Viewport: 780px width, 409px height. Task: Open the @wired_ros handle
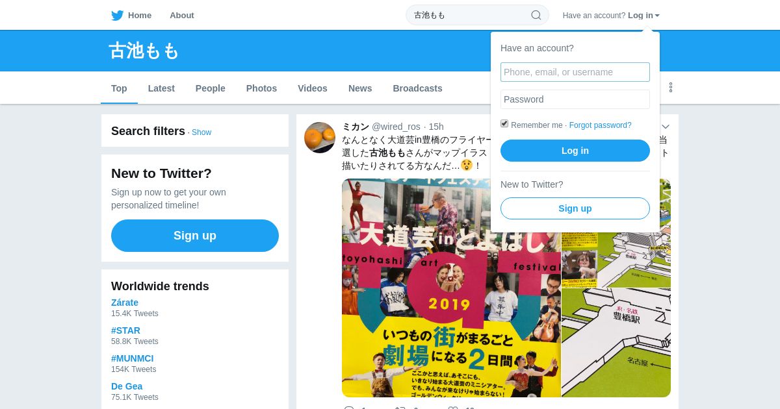396,127
